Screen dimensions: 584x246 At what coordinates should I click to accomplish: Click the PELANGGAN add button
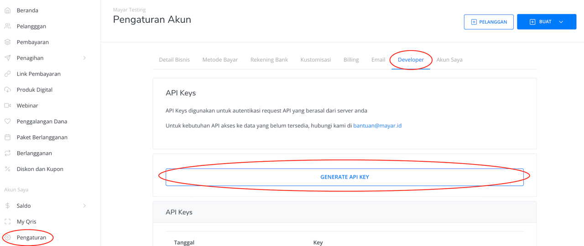[488, 22]
